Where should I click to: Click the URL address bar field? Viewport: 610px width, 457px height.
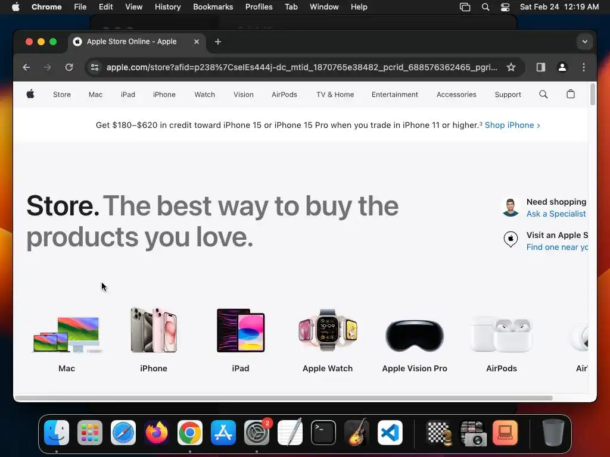tap(301, 67)
